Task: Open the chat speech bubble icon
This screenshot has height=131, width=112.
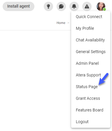Action: click(x=61, y=6)
